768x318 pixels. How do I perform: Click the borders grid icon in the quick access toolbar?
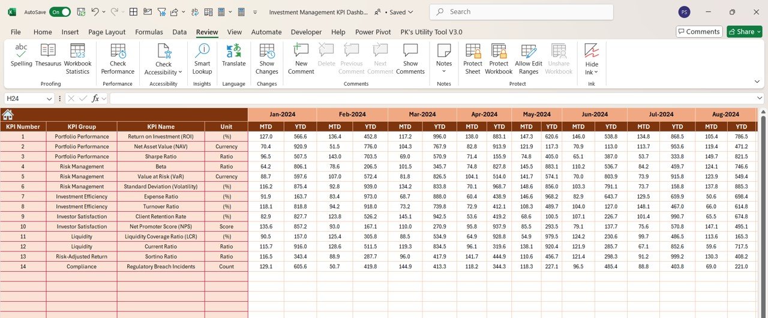click(133, 12)
